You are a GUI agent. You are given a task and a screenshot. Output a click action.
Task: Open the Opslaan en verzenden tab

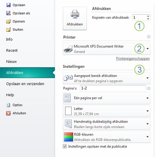pos(25,84)
